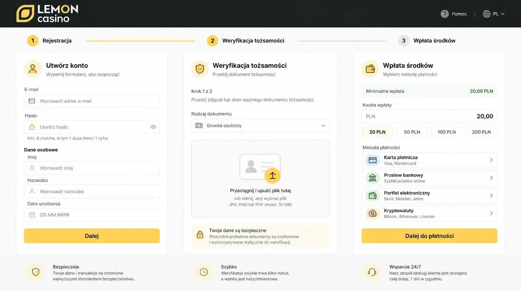Open help via question mark icon

coord(445,14)
